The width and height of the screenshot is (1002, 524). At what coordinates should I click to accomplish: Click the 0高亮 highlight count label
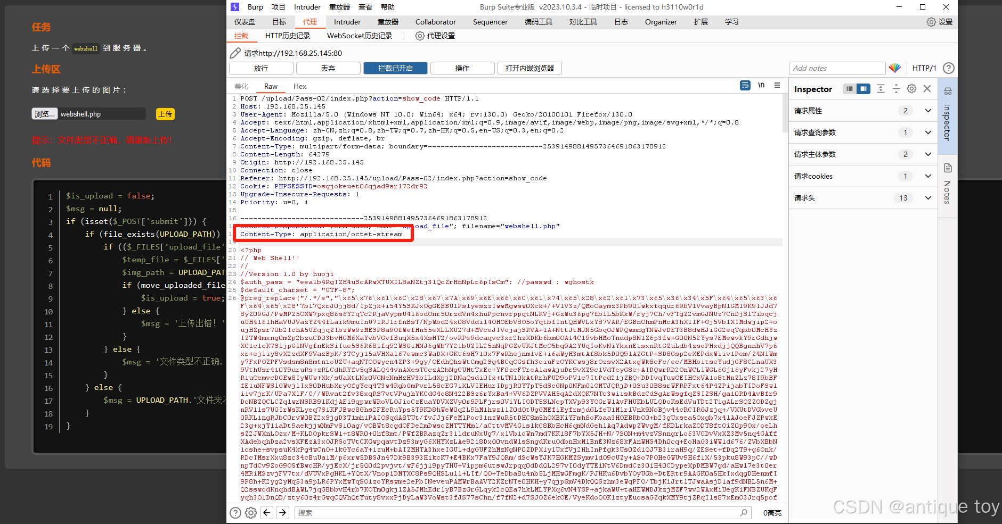[x=772, y=513]
